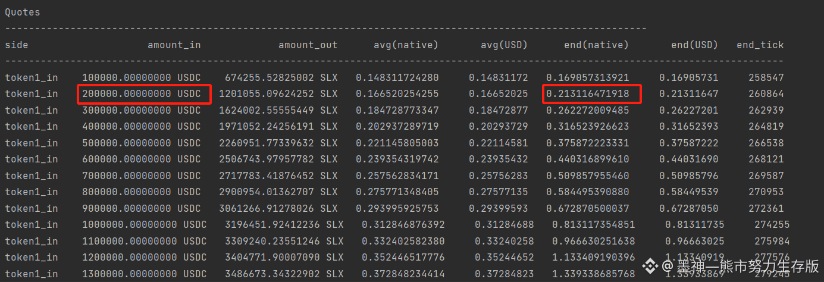Click "1000000.00000000 USDC" amount_in value

point(145,225)
